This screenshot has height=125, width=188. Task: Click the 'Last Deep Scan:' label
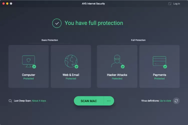[23, 101]
